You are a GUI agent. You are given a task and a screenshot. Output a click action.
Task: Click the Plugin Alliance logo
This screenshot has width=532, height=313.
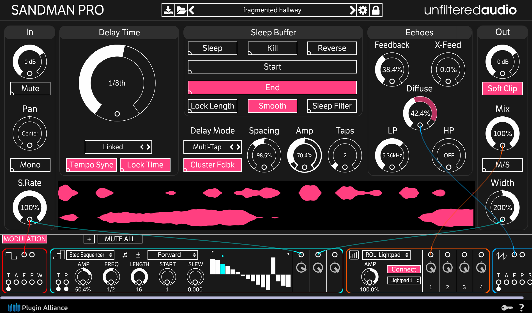(x=38, y=308)
